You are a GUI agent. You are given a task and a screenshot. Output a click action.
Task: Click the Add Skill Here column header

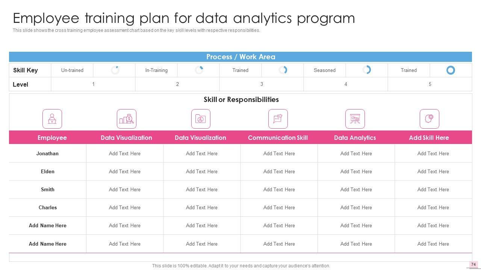429,138
